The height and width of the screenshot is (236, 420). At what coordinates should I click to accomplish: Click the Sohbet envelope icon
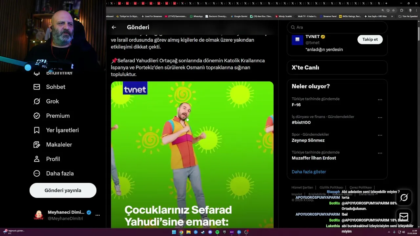coord(37,87)
